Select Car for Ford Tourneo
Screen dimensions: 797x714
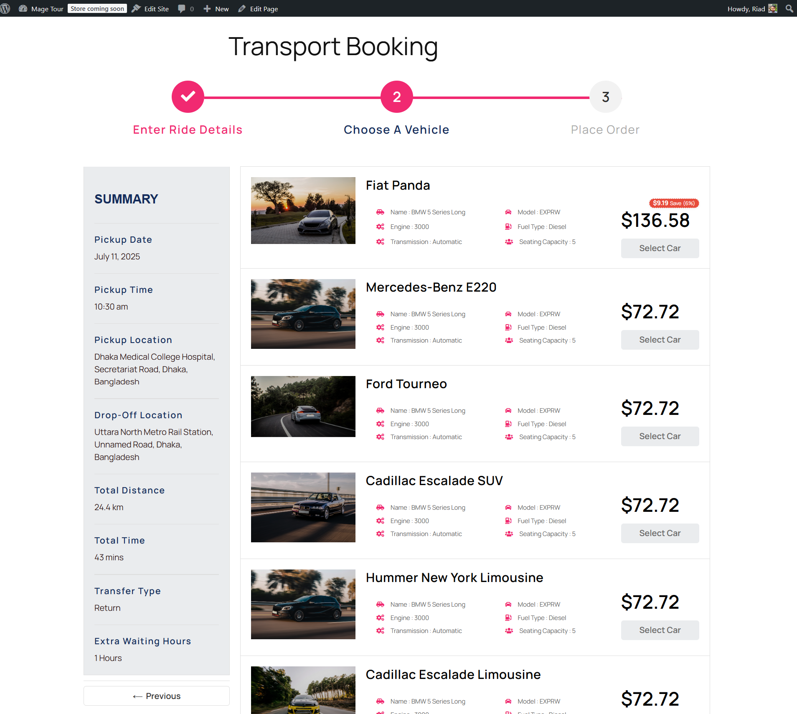[x=660, y=436]
